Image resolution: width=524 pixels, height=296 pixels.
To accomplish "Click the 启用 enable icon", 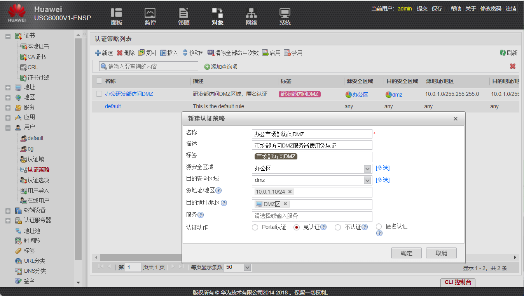I will click(x=265, y=53).
